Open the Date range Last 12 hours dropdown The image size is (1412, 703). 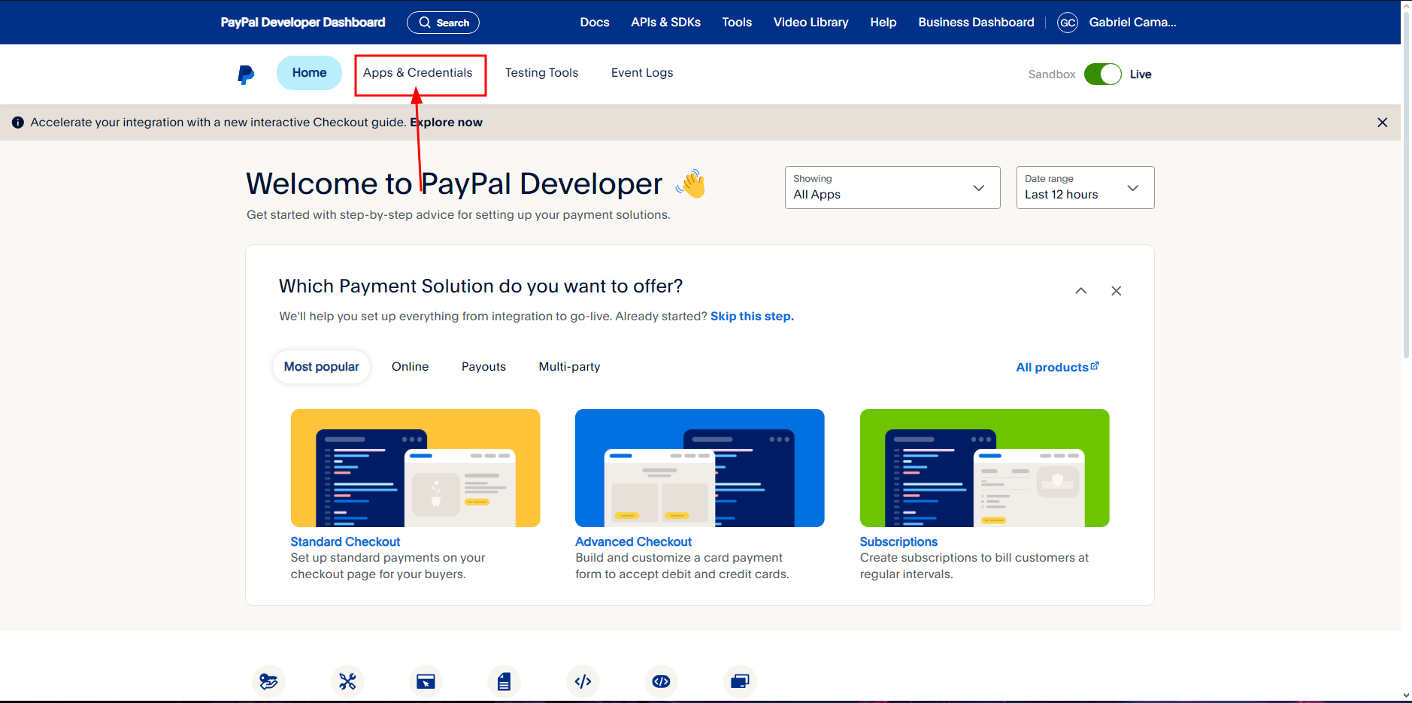[x=1085, y=187]
